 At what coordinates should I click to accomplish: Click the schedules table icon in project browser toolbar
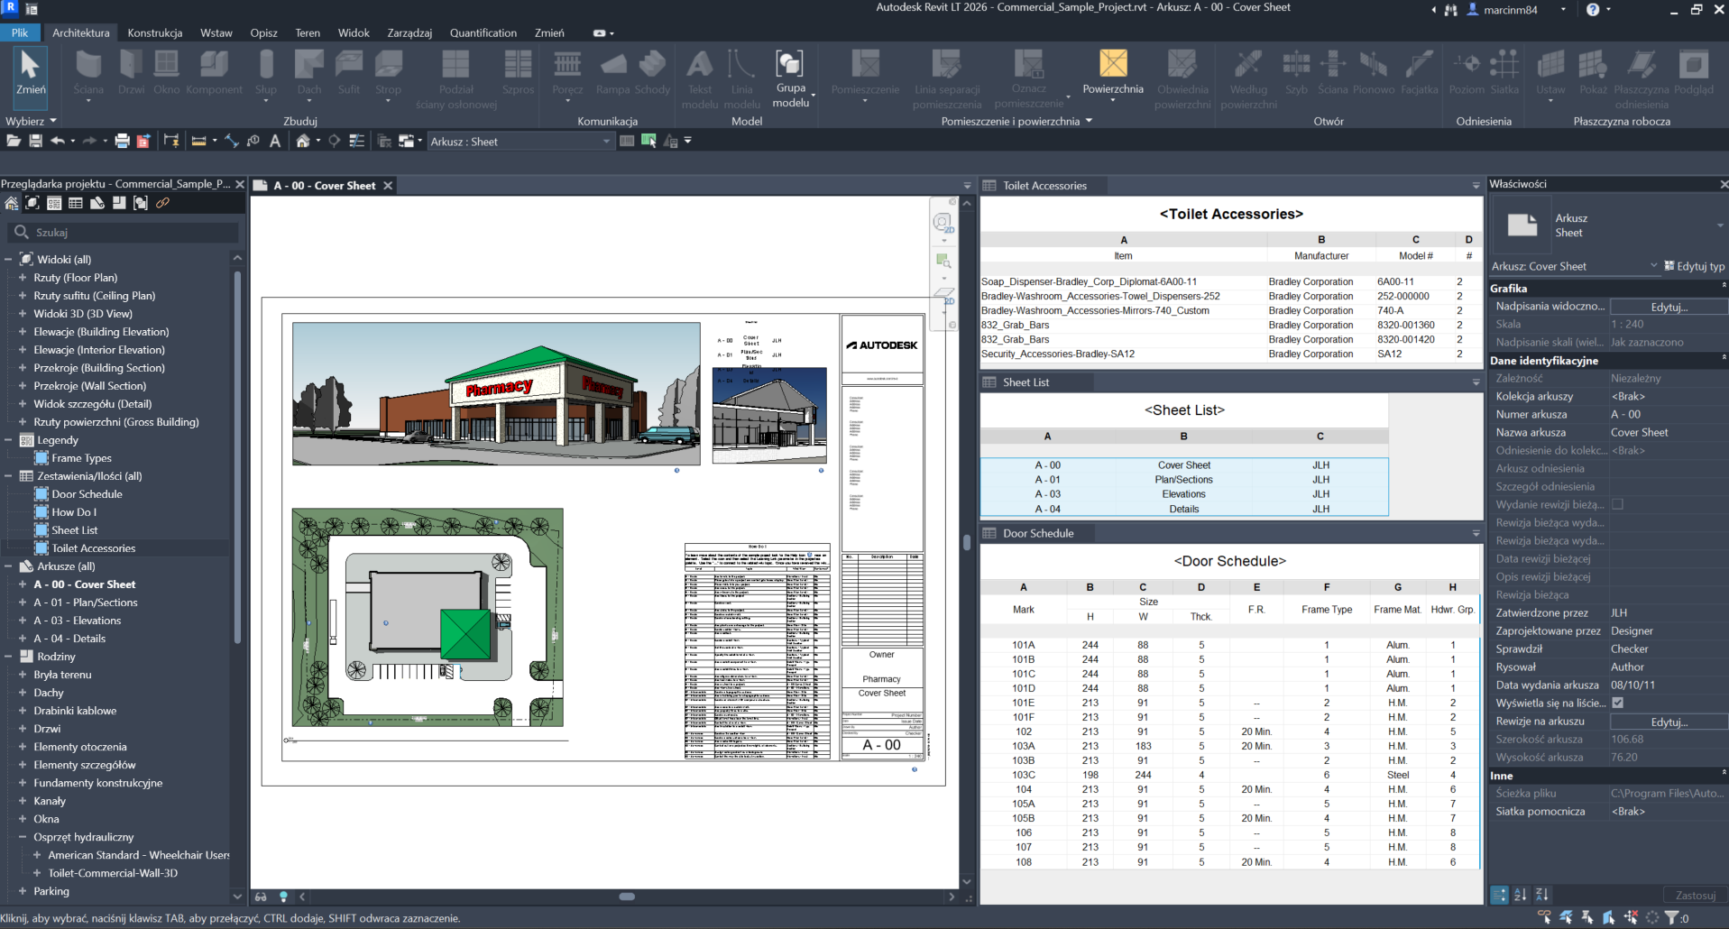(76, 203)
